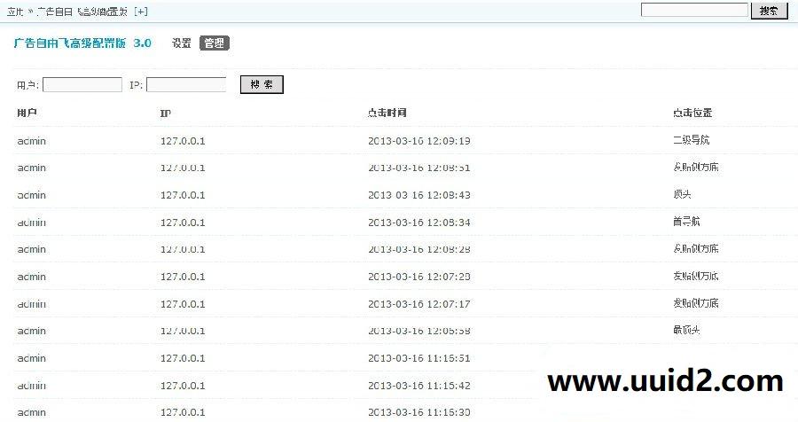798x422 pixels.
Task: Select the 首导航 position cell
Action: (686, 222)
